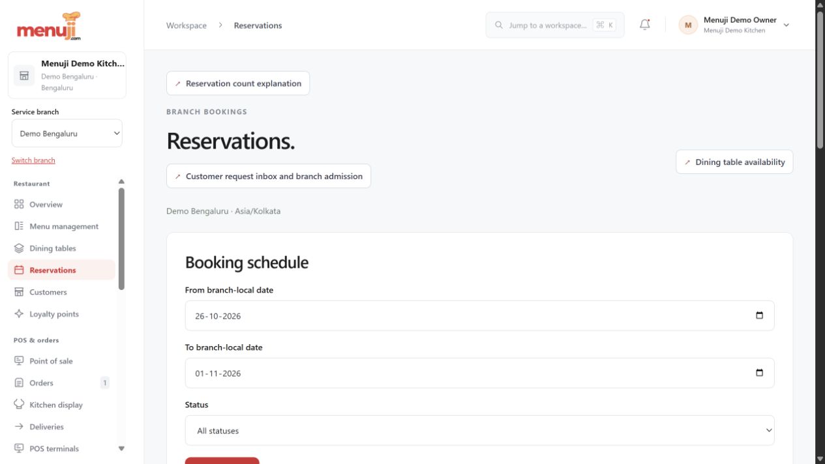Click the Orders list icon
Viewport: 825px width, 464px height.
[19, 383]
